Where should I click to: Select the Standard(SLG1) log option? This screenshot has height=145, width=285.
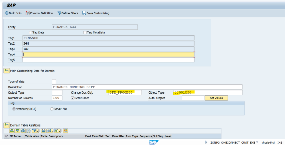coord(14,109)
